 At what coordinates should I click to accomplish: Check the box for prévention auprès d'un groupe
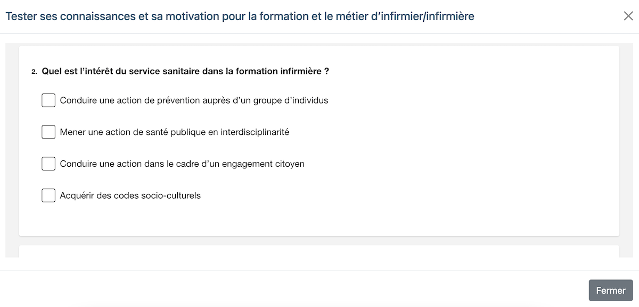tap(48, 100)
